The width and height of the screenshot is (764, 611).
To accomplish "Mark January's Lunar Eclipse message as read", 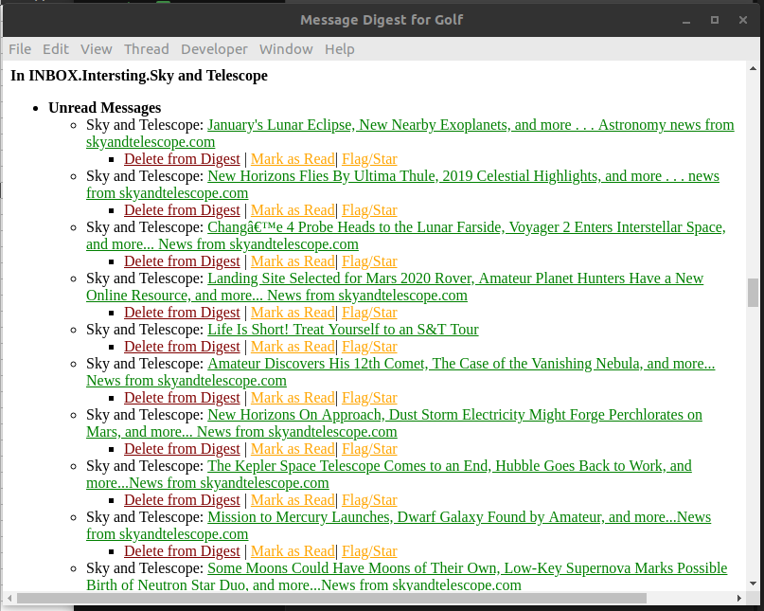I will click(293, 159).
